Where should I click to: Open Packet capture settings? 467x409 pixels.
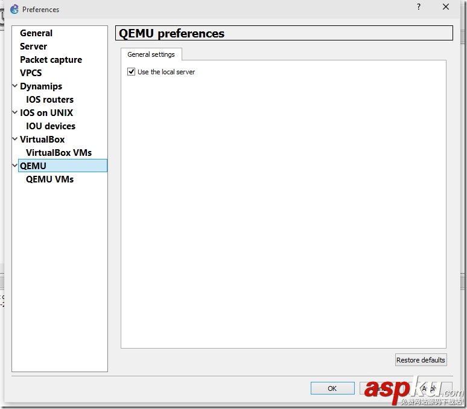tap(51, 60)
